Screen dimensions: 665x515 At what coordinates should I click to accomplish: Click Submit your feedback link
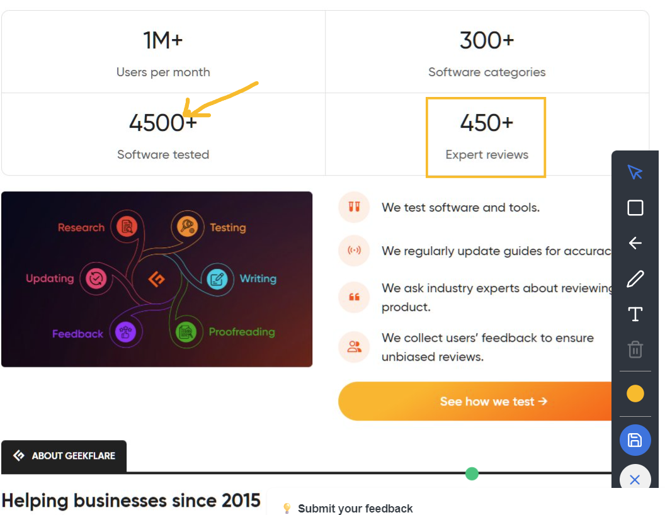click(x=355, y=508)
